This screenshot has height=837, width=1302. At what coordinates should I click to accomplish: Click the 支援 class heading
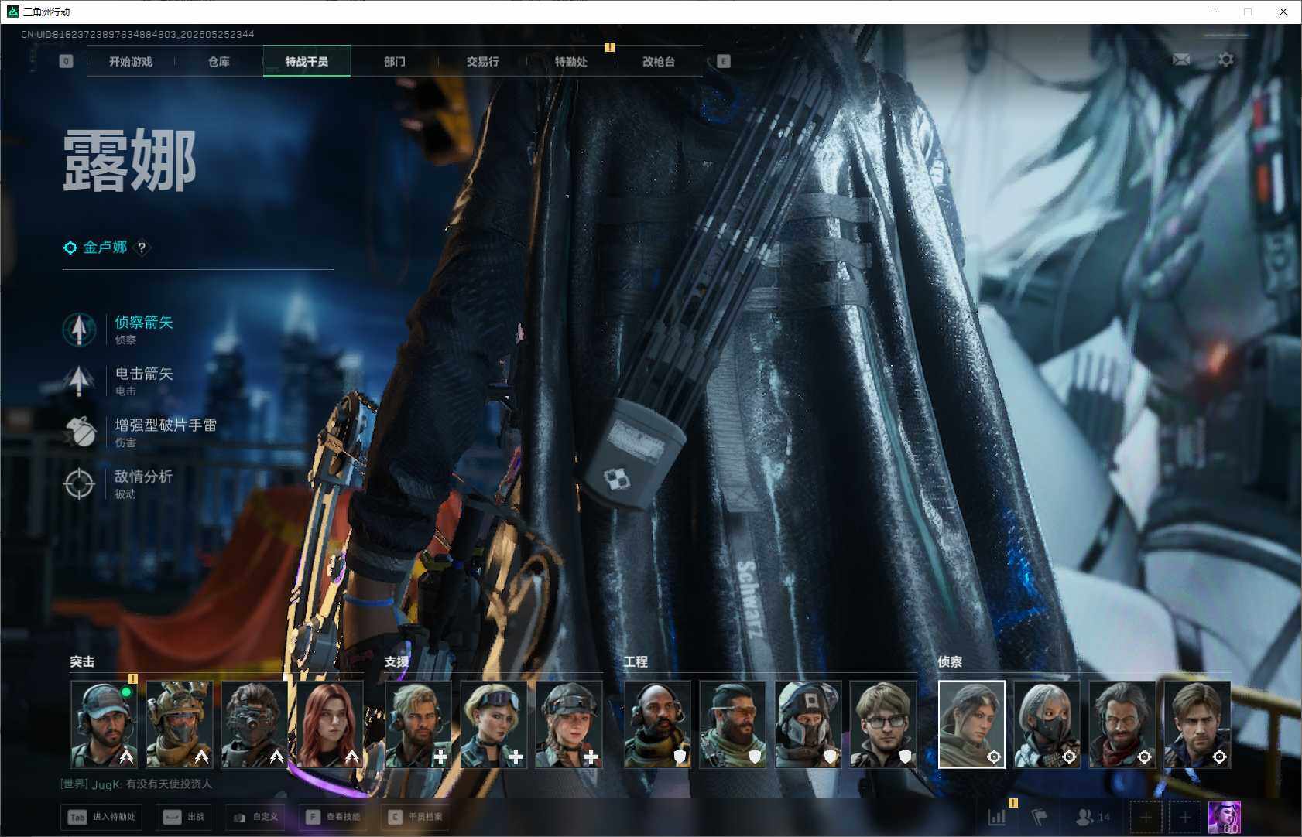(x=396, y=662)
